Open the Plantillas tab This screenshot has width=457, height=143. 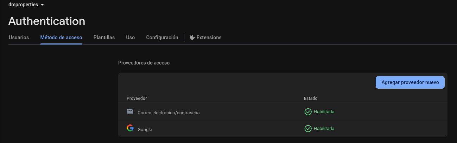[104, 38]
